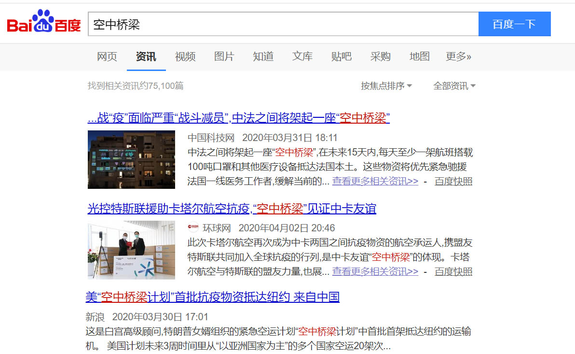Click 查看更多相关资讯 under 中国科技网 result
Screen dimensions: 575x354
coord(375,182)
